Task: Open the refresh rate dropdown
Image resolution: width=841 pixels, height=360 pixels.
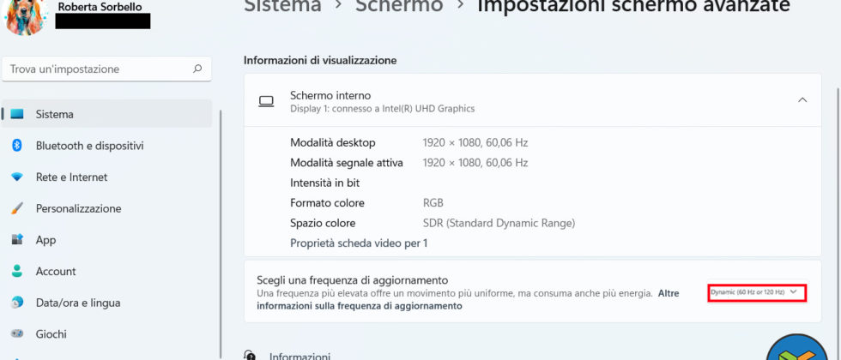Action: (758, 292)
